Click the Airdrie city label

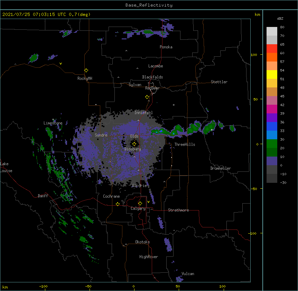[x=140, y=186]
